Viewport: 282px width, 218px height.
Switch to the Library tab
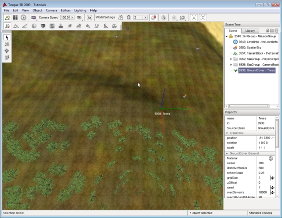point(250,30)
